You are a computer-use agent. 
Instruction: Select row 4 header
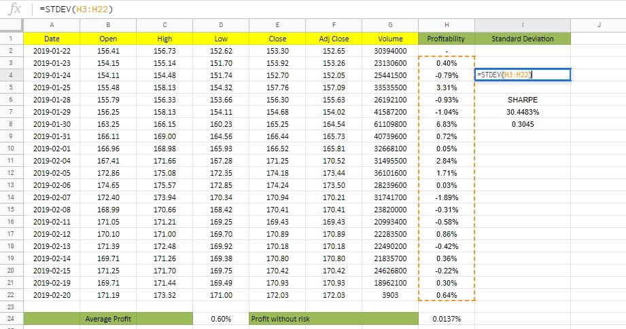click(12, 75)
